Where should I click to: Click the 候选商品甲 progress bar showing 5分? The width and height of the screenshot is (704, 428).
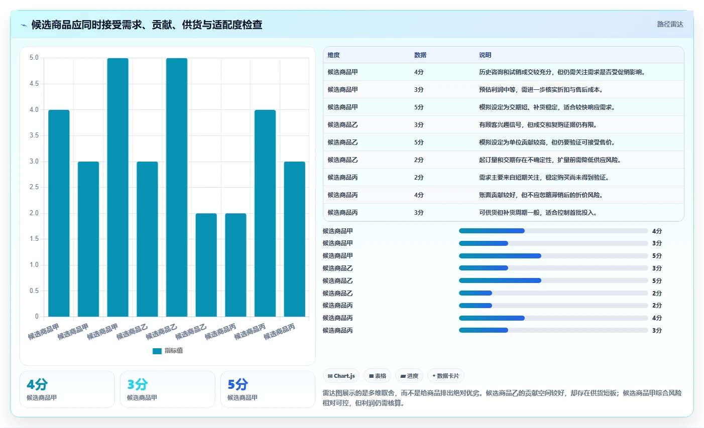click(x=553, y=256)
